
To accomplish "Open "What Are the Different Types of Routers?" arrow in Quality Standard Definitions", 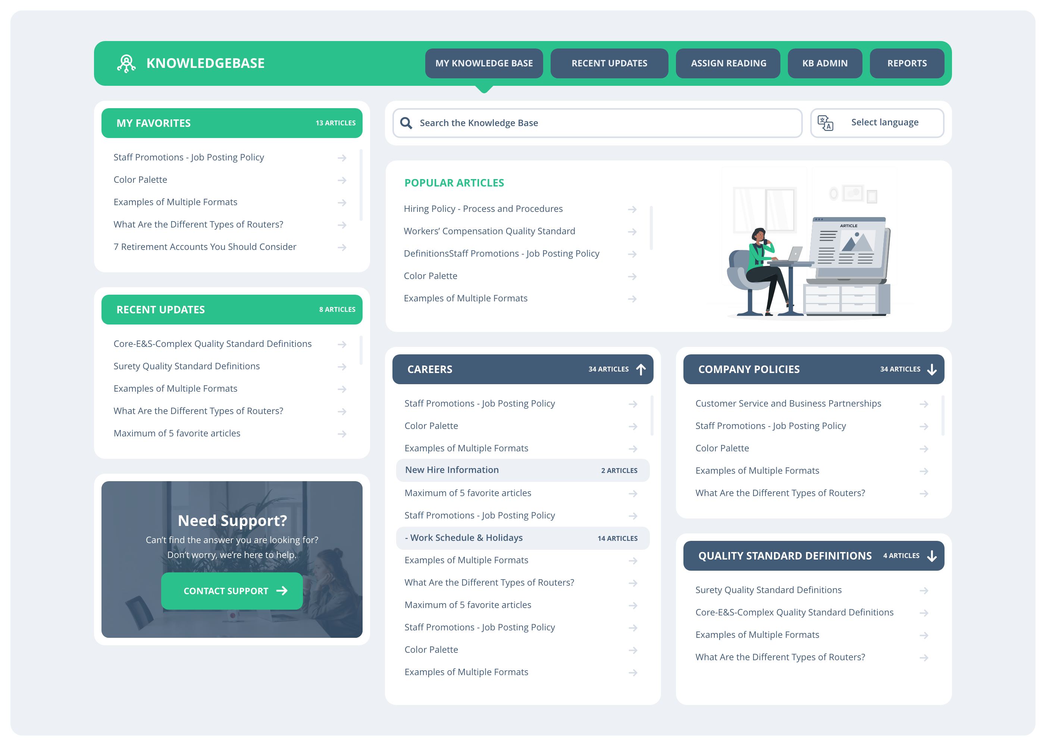I will pyautogui.click(x=924, y=657).
